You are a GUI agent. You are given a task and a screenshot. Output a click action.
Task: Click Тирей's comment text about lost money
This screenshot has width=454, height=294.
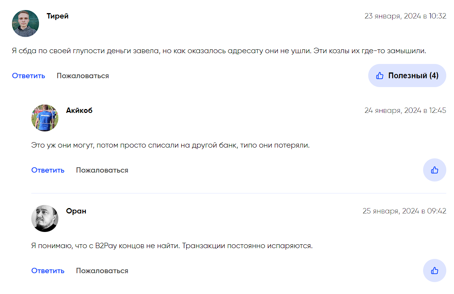219,51
